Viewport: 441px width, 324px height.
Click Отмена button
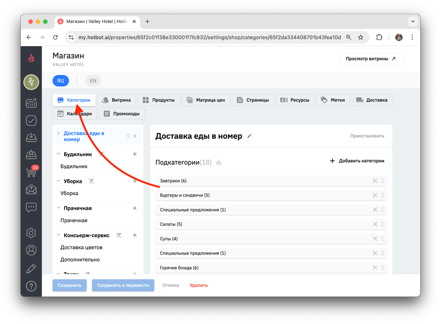[171, 286]
